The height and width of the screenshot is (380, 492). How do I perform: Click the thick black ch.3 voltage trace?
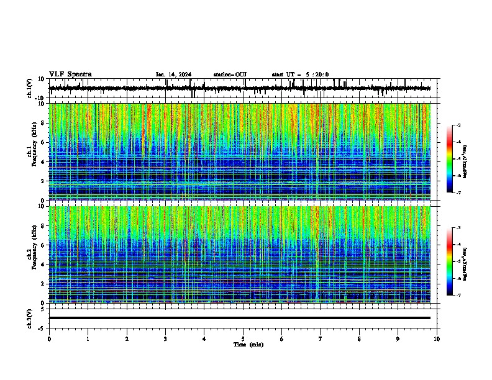point(240,318)
